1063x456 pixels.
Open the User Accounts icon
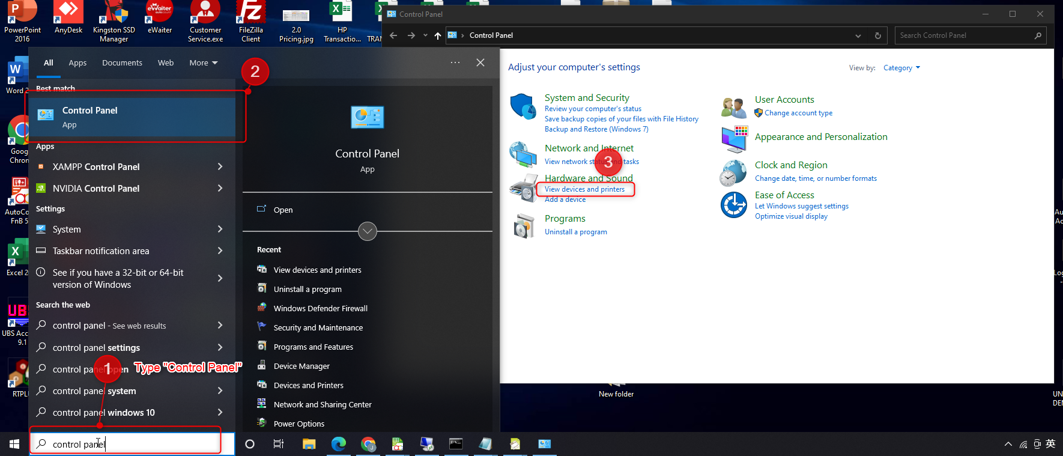pos(733,107)
